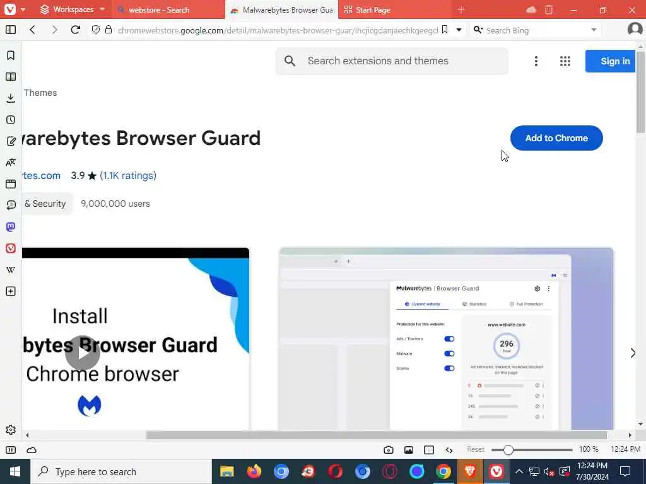Bookmark this page from the address bar

click(x=445, y=30)
